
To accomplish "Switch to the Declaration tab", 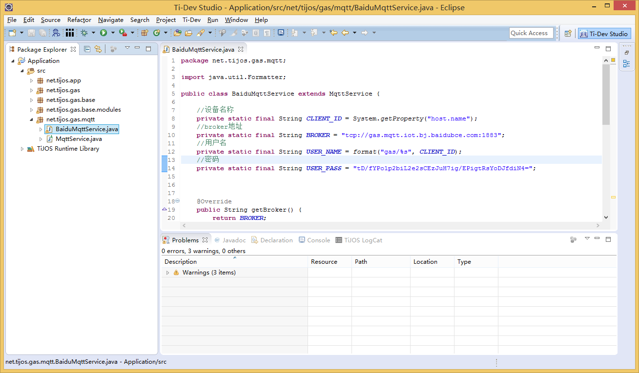I will click(x=272, y=240).
